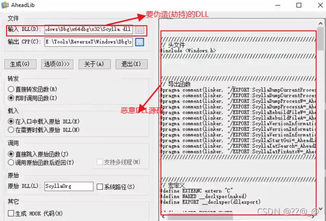The width and height of the screenshot is (326, 221).
Task: Click the // 宏定义 comment line
Action: 173,185
